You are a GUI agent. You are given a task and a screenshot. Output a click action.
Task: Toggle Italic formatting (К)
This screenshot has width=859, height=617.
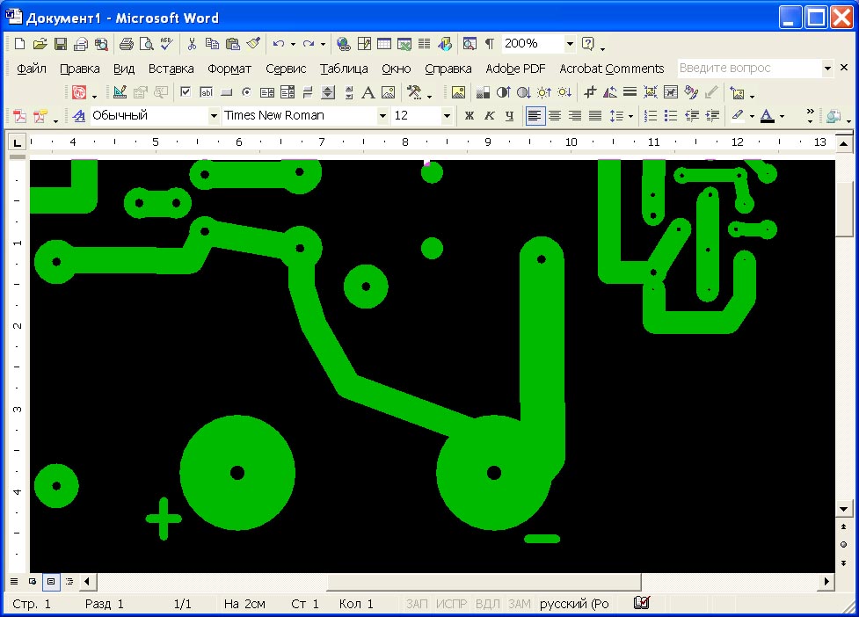pos(489,115)
